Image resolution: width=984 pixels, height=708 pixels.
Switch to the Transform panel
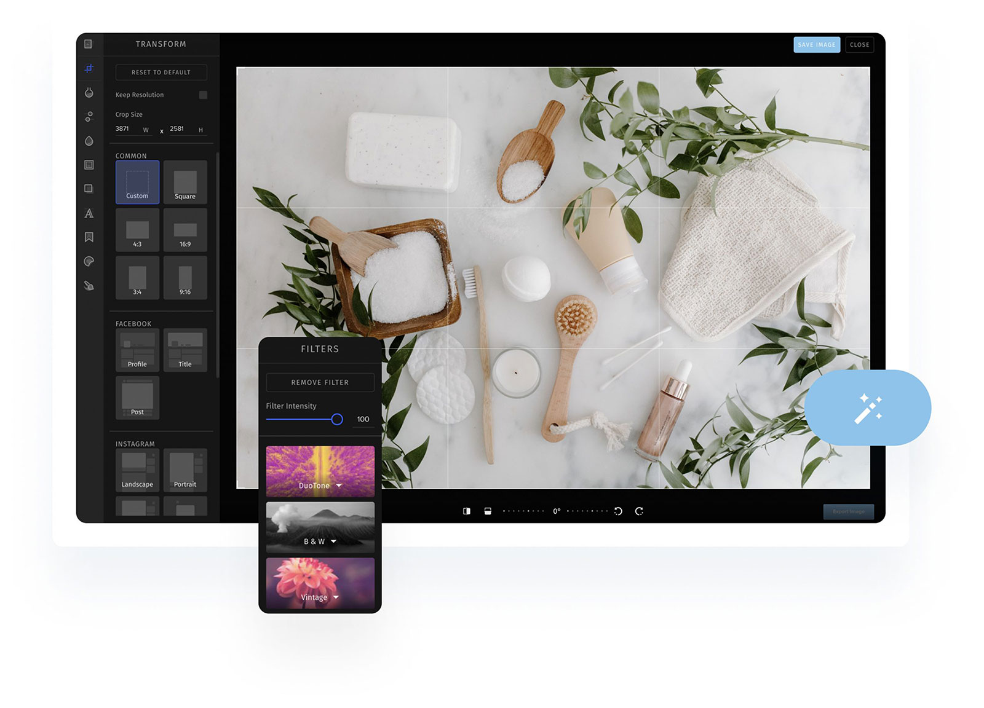[161, 44]
